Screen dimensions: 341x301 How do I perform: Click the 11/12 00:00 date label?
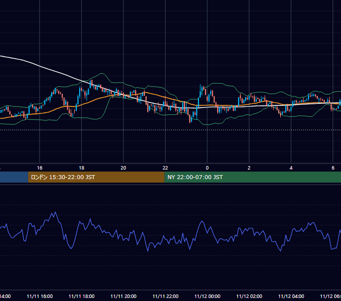(x=207, y=296)
